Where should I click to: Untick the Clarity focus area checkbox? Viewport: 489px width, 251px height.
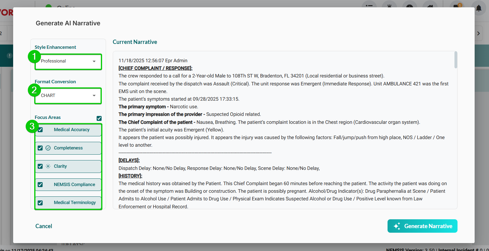click(40, 166)
